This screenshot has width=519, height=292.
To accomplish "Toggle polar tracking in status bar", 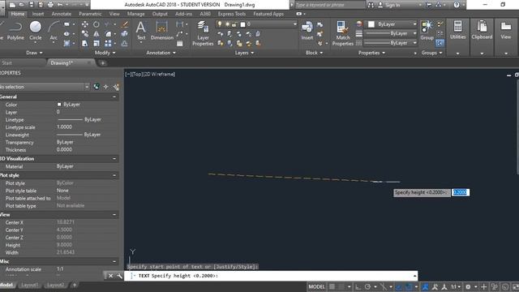I will pos(367,286).
